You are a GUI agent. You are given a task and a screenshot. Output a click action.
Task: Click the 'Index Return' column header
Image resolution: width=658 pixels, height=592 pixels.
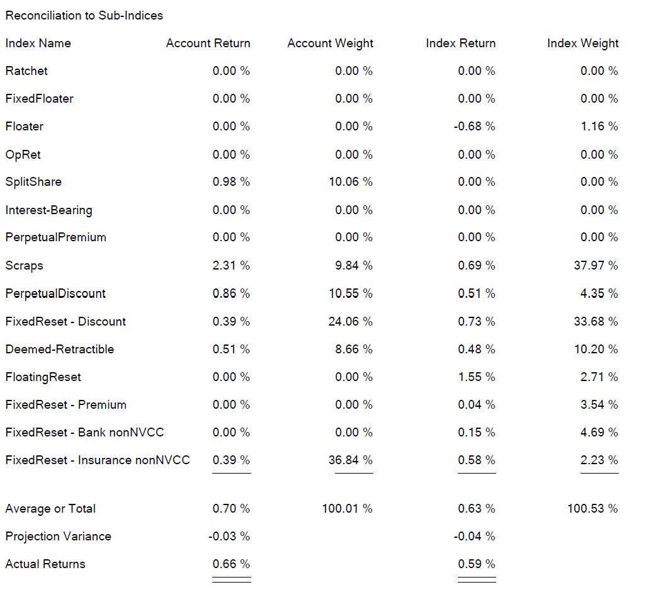[460, 43]
